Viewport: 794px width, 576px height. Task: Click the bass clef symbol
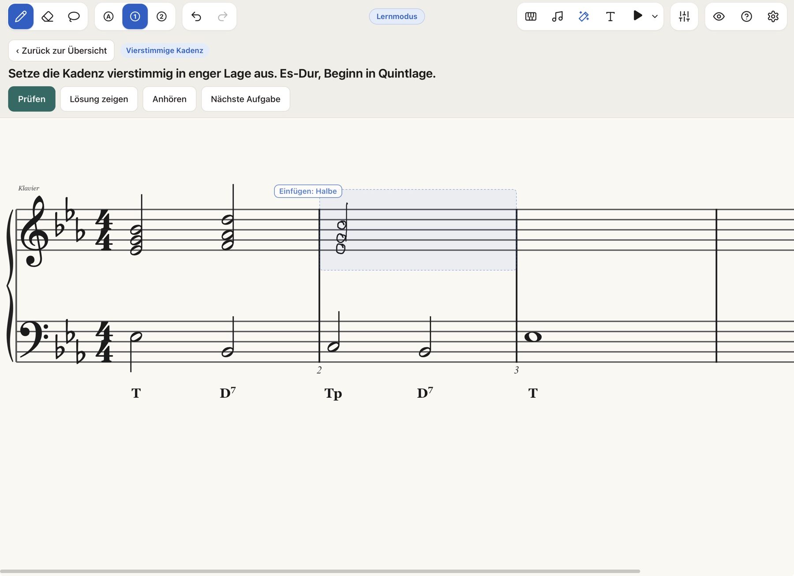tap(34, 340)
